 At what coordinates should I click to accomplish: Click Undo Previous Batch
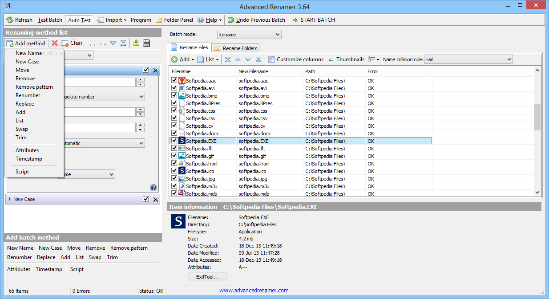[x=256, y=20]
